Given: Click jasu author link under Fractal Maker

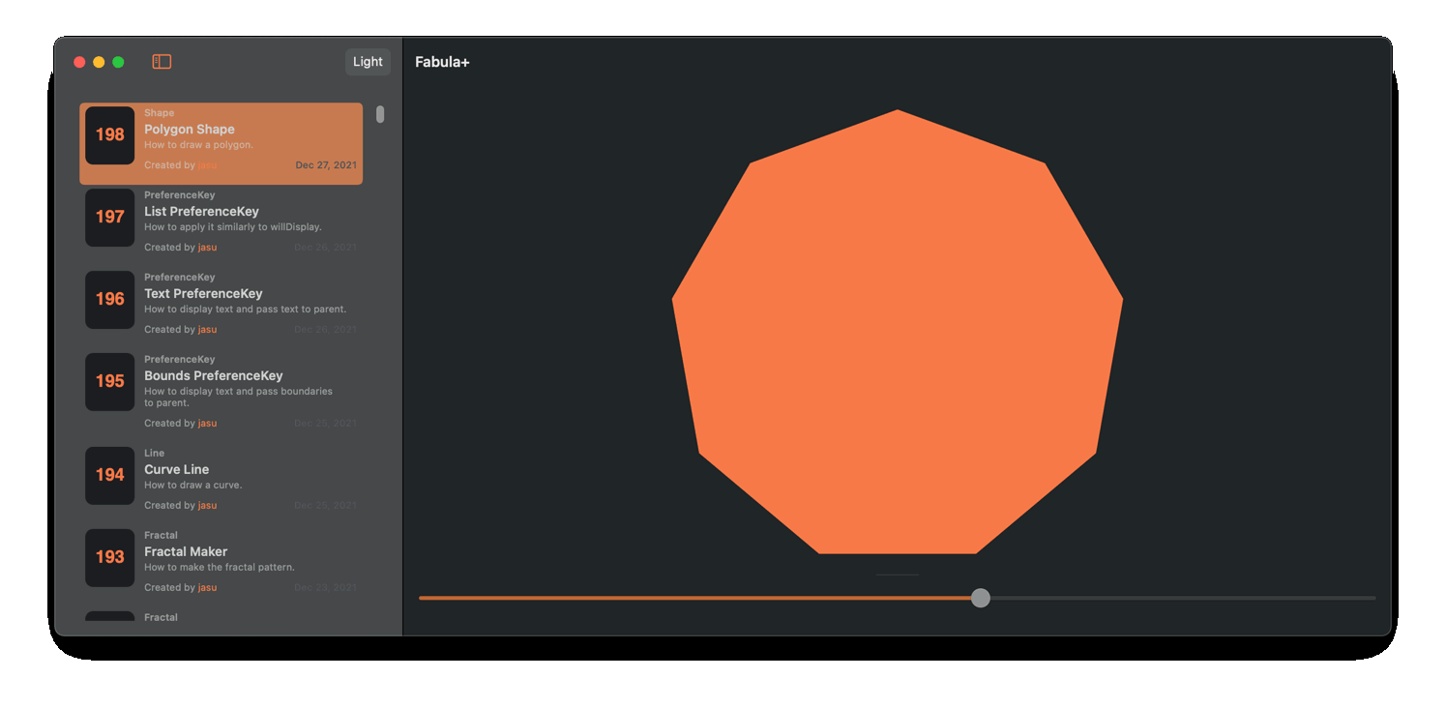Looking at the screenshot, I should pyautogui.click(x=207, y=588).
